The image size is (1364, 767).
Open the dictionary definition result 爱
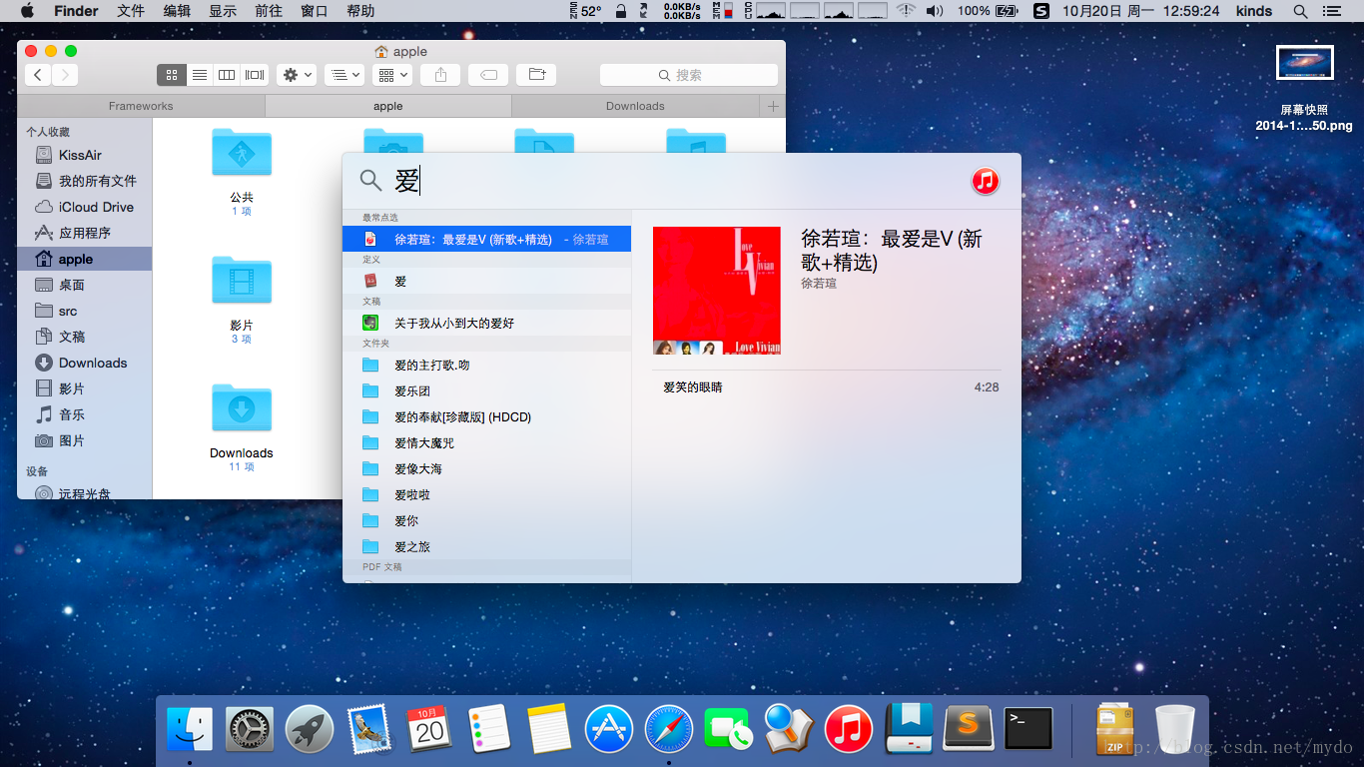[x=486, y=282]
